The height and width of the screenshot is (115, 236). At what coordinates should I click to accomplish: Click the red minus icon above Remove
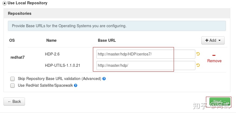point(214,55)
